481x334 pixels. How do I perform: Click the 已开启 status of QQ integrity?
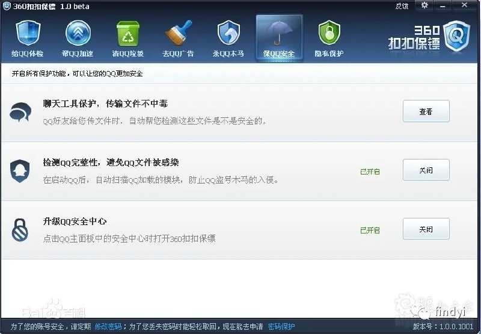point(370,172)
